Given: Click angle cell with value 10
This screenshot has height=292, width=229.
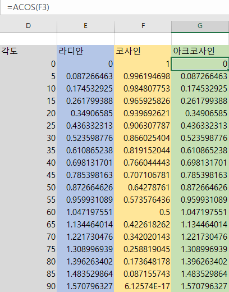Looking at the screenshot, I should coord(29,89).
